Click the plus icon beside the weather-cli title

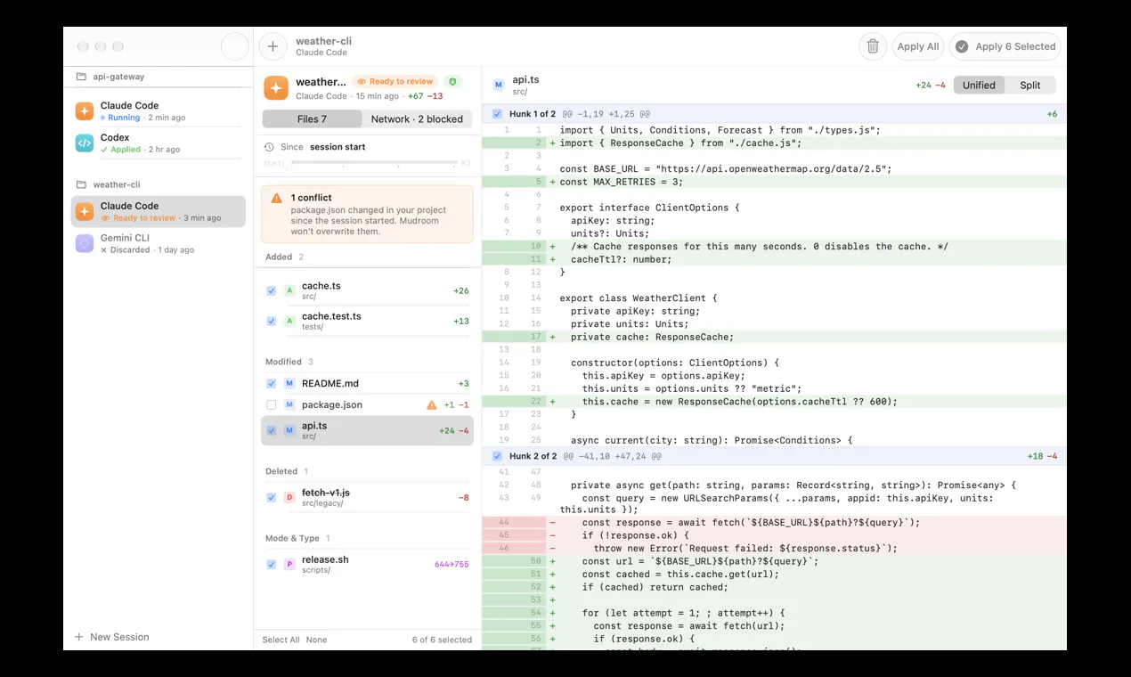(273, 46)
